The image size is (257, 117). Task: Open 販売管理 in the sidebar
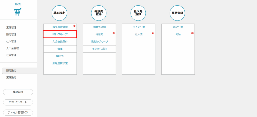(x=11, y=34)
